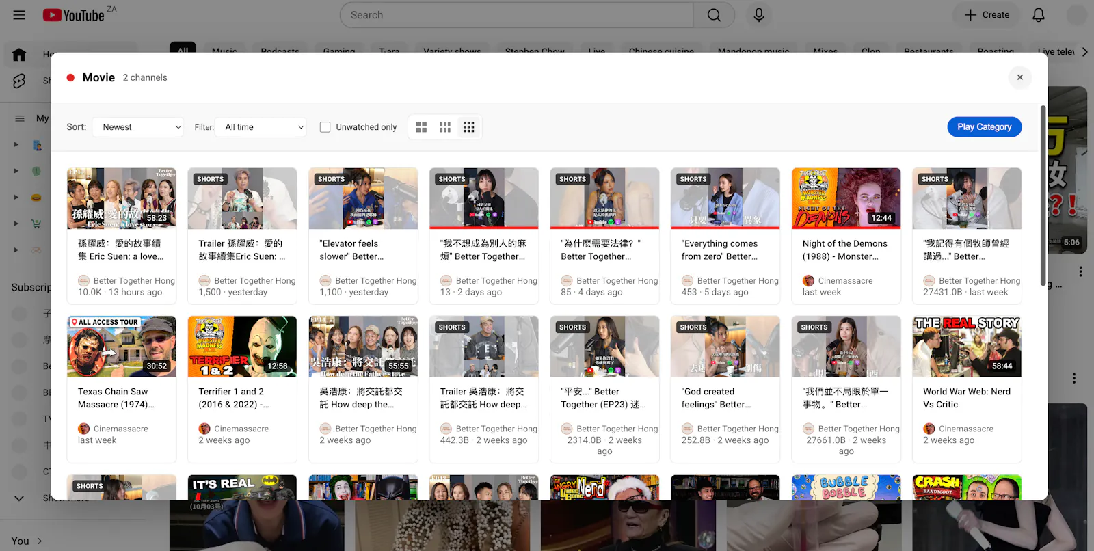Open Terrifier 1 and 2 thumbnail

(242, 347)
